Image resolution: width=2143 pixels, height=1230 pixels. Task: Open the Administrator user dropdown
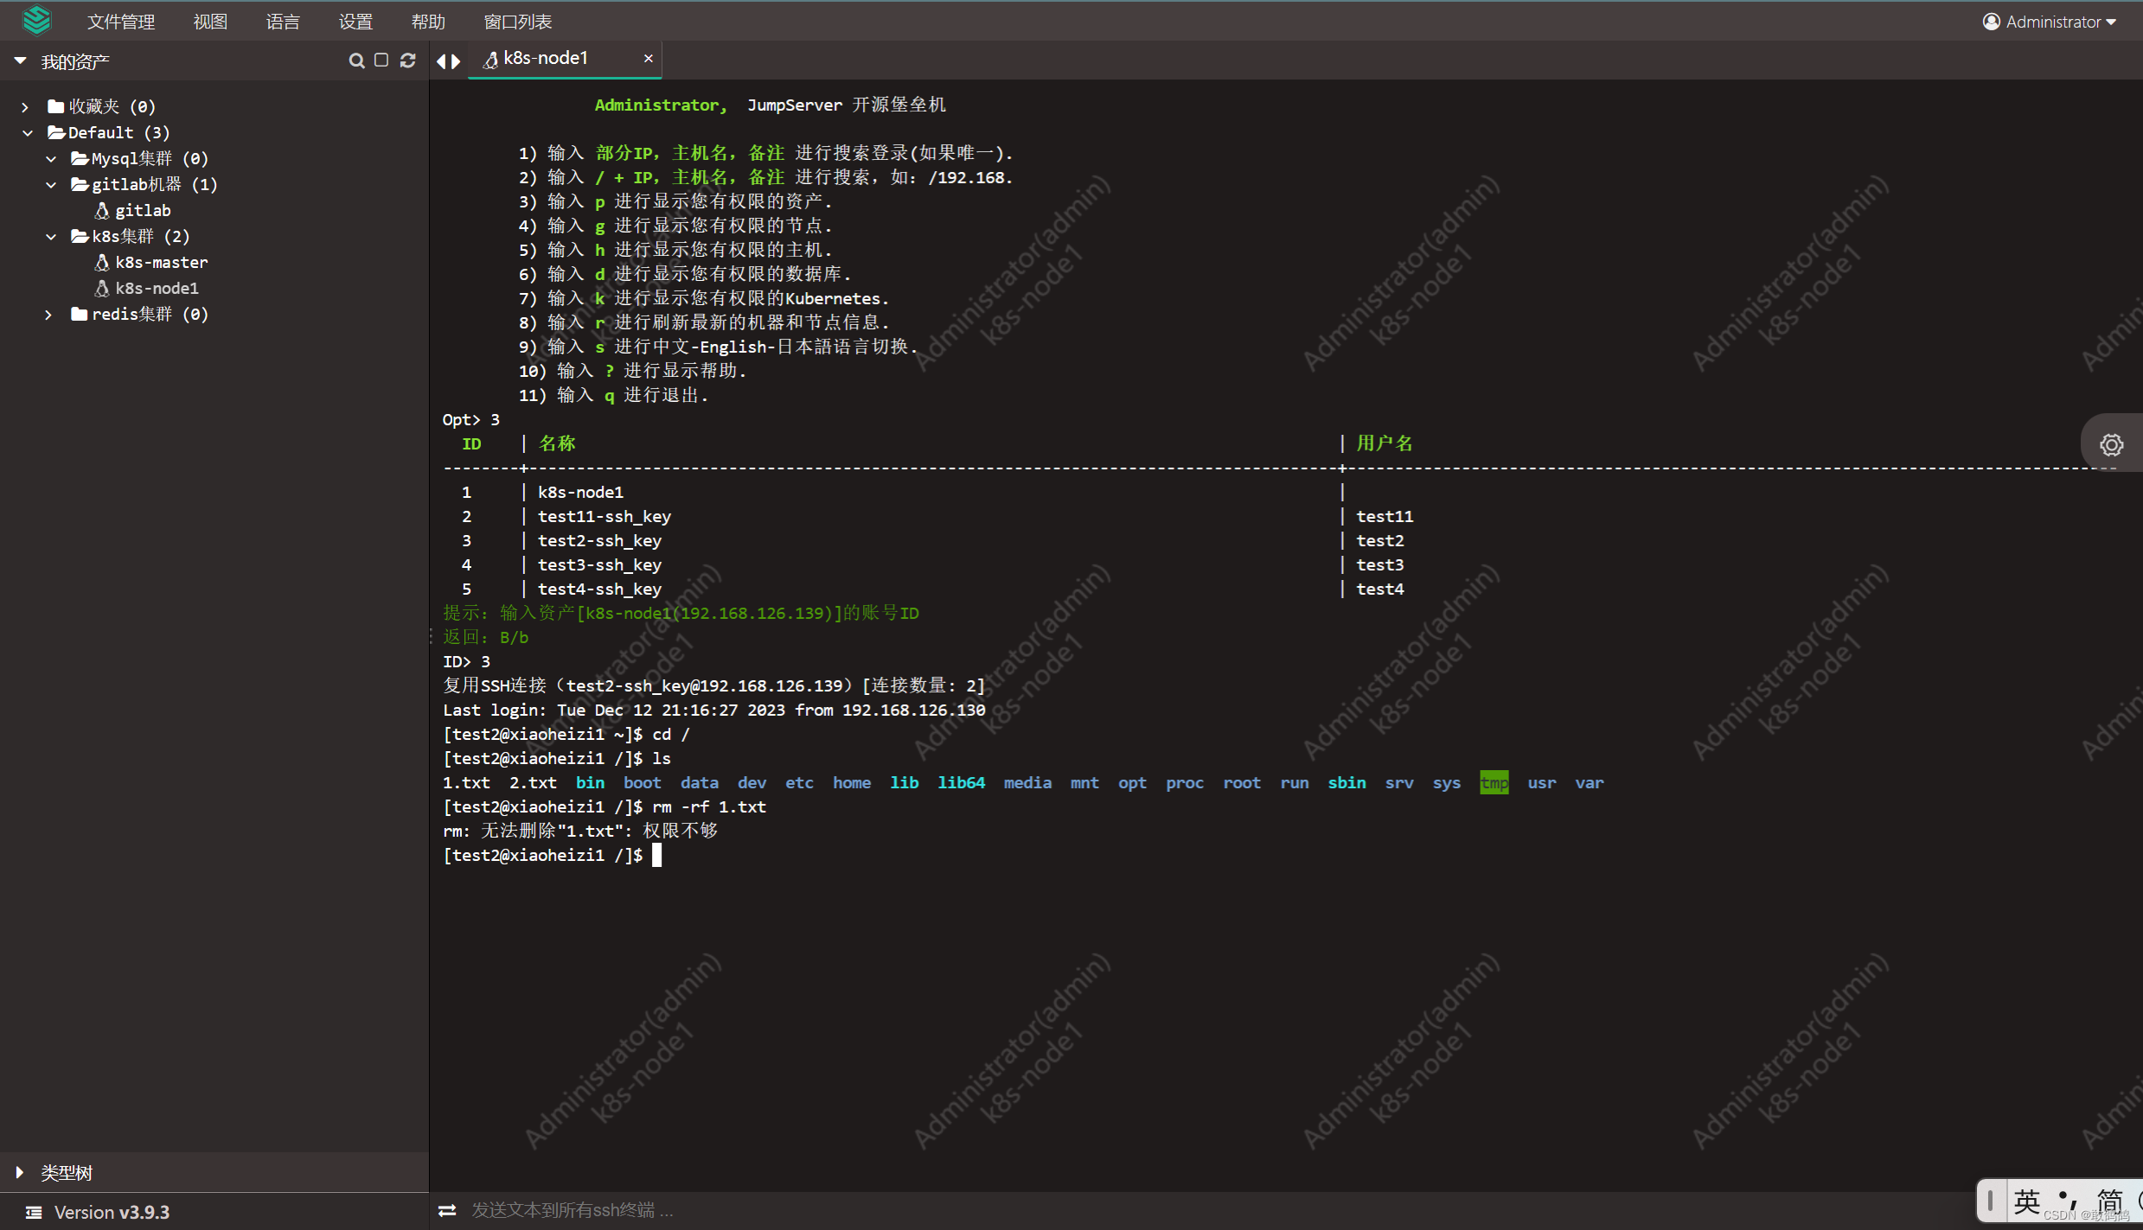click(2050, 22)
